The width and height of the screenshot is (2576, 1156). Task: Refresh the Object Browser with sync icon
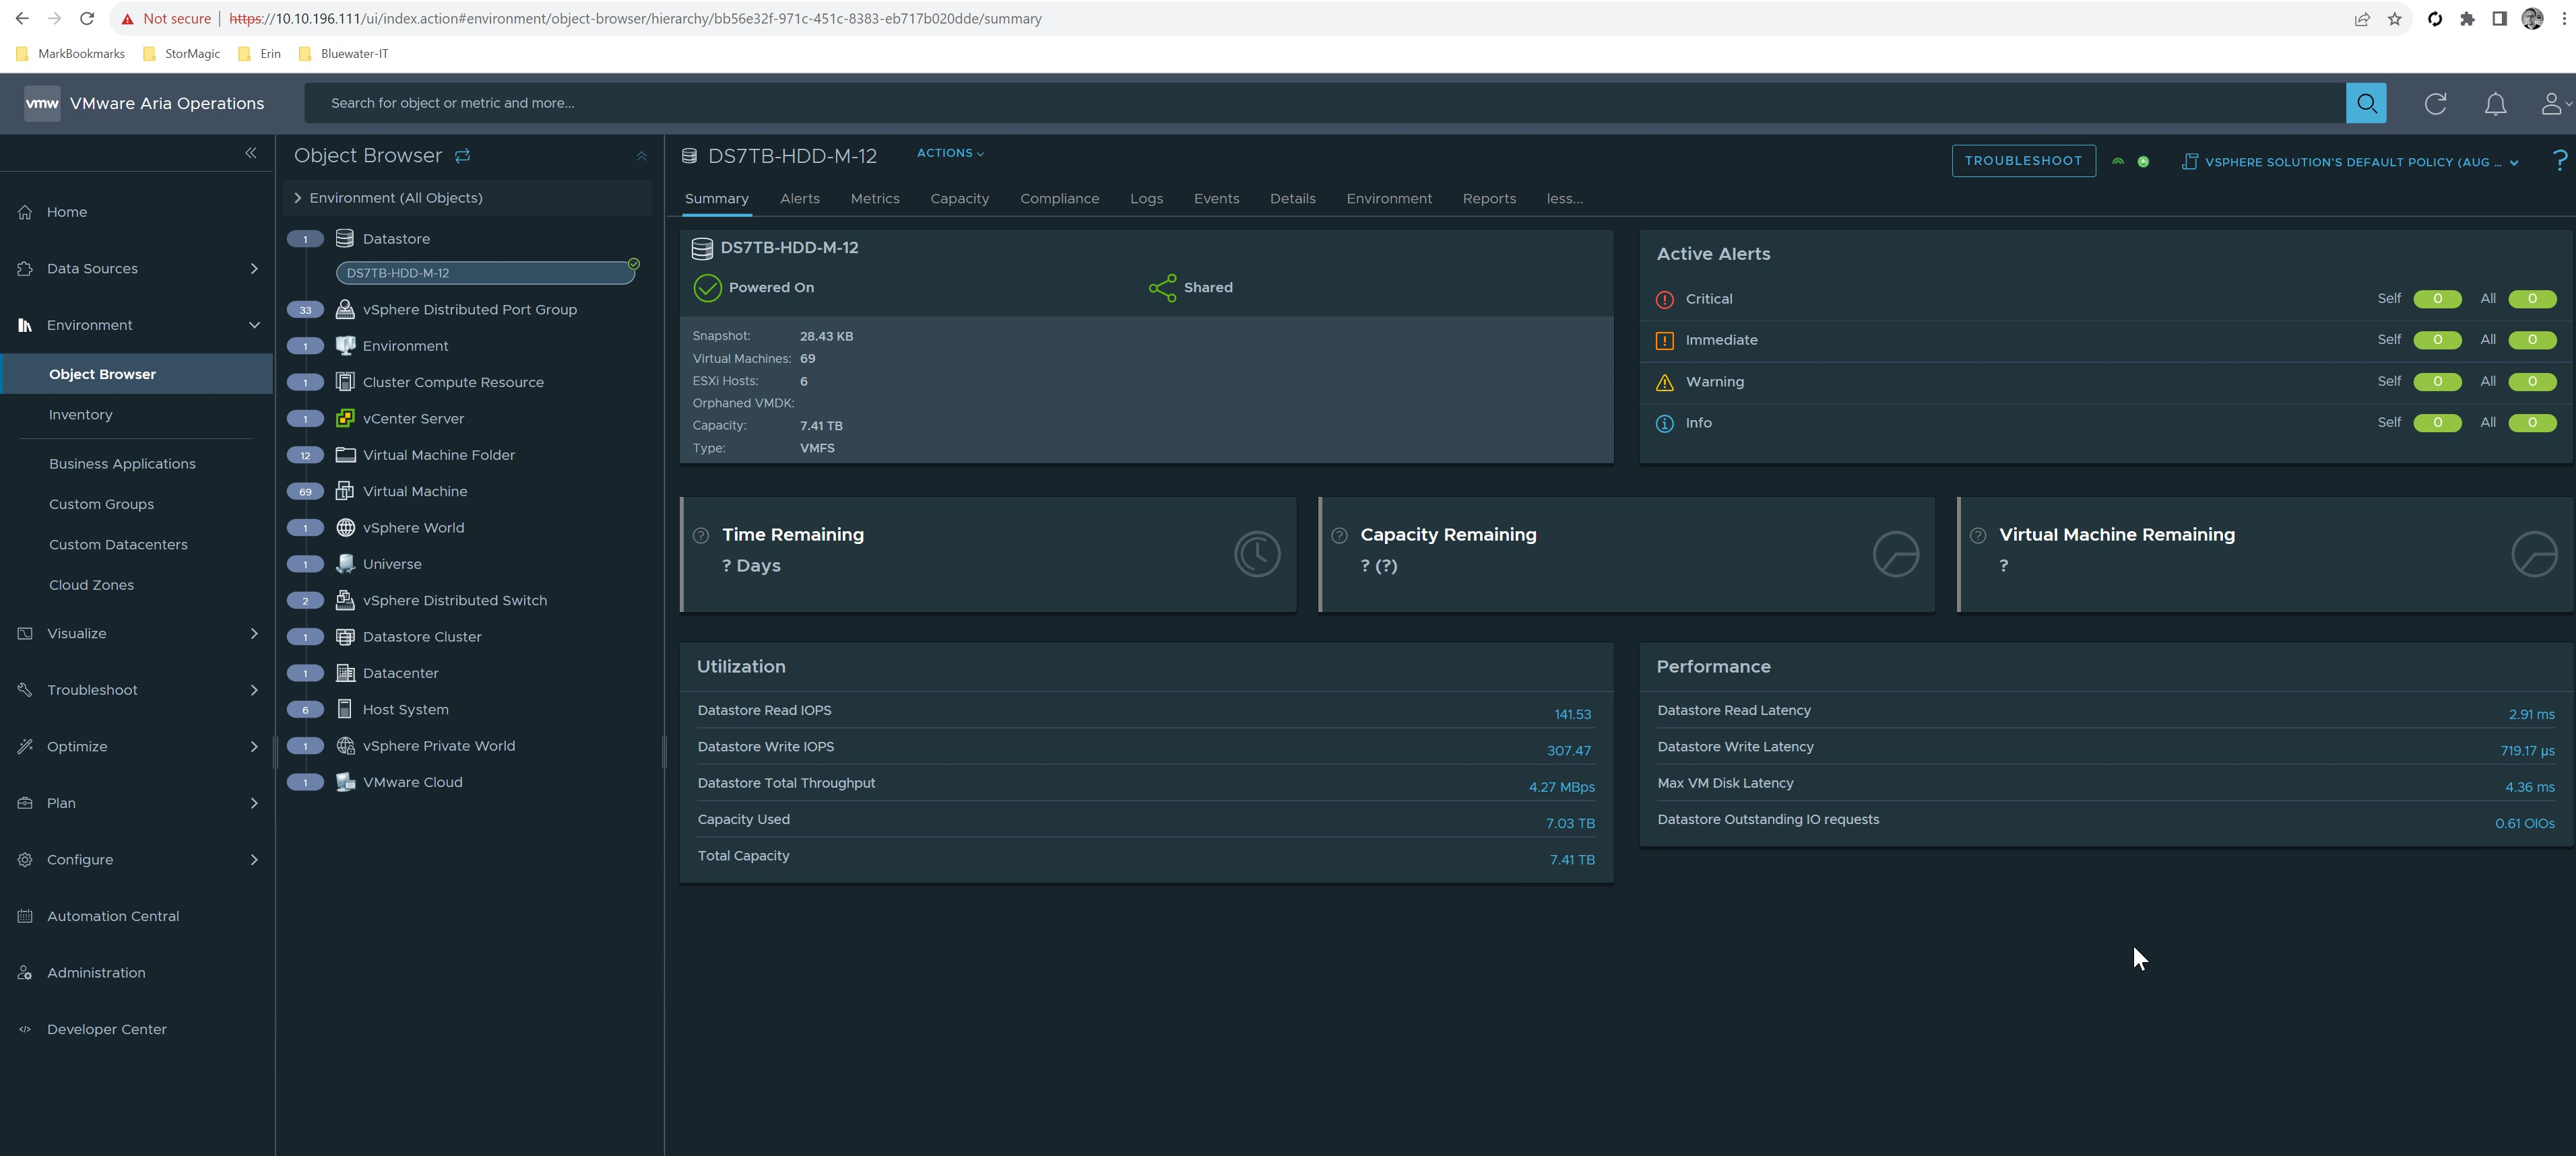[x=462, y=156]
